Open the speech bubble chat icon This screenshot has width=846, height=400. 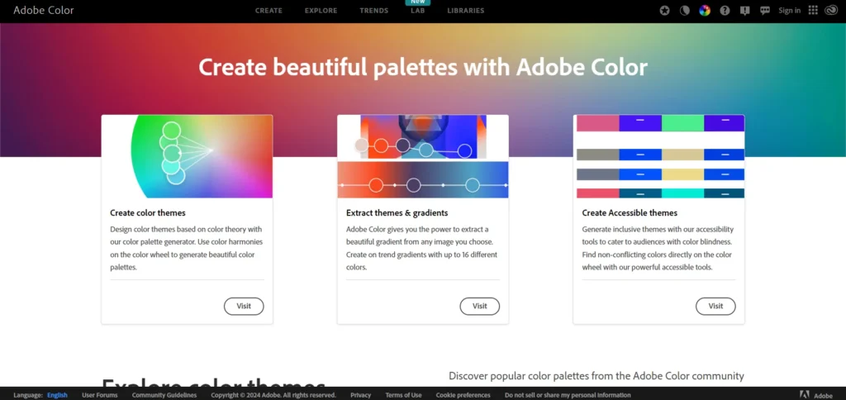764,10
